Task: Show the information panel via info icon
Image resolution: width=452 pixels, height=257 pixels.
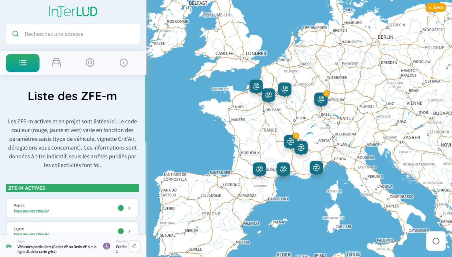Action: (x=124, y=63)
